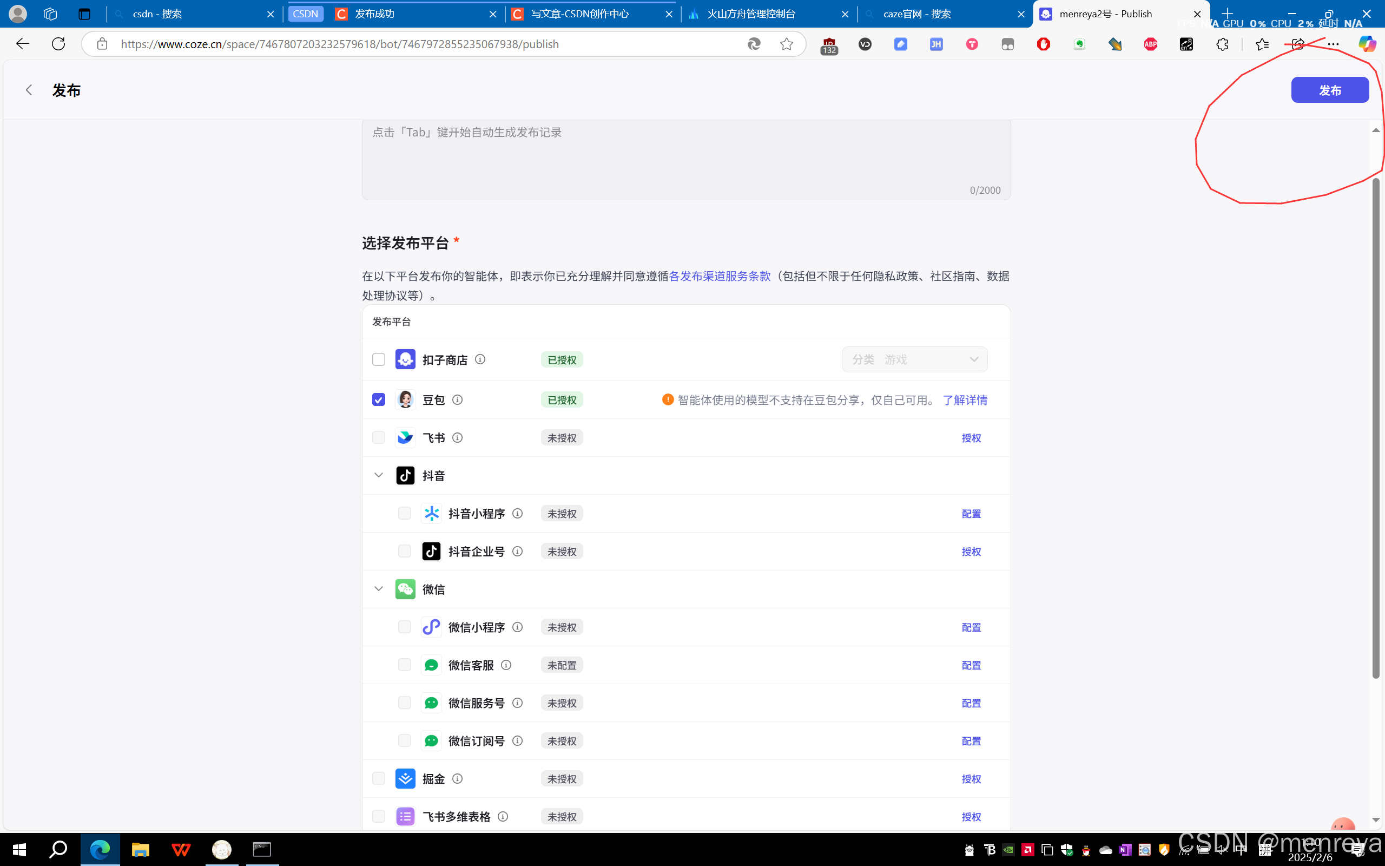Open browser extensions puzzle icon
This screenshot has width=1385, height=866.
click(x=1222, y=44)
